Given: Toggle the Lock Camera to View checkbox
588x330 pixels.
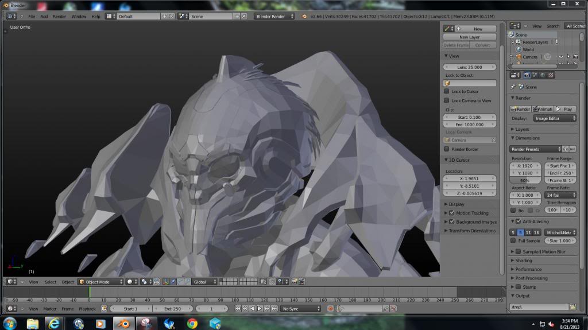Looking at the screenshot, I should pos(447,100).
